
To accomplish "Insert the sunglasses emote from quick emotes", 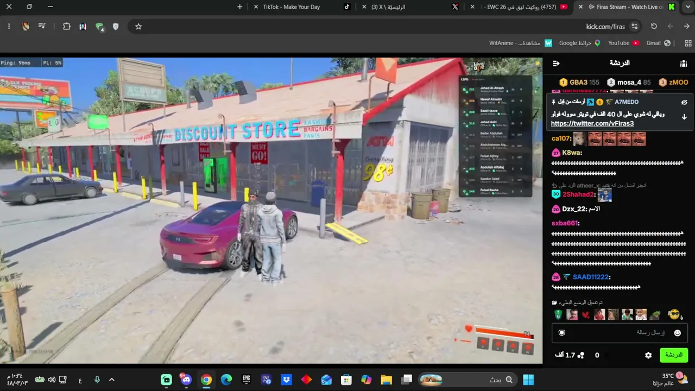I will [x=674, y=314].
